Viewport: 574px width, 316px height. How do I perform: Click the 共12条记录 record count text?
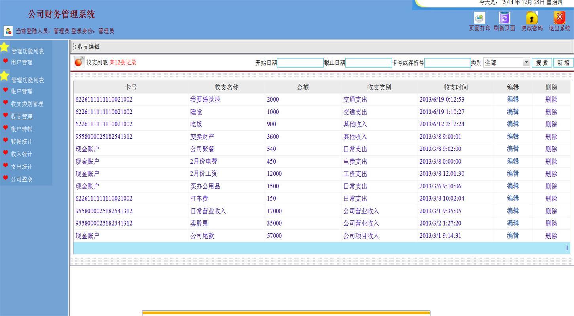tap(123, 62)
